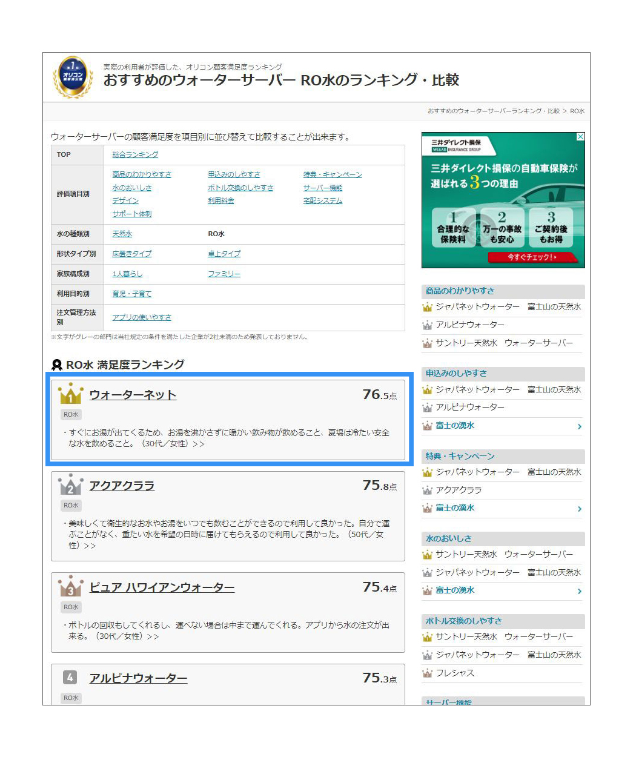Sort by ボトル交換のしやすさ

(240, 188)
